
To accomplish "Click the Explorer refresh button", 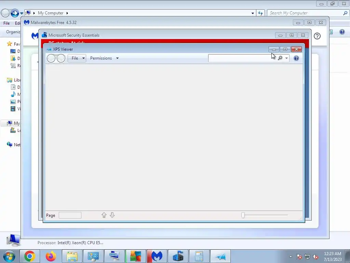I will coord(260,13).
